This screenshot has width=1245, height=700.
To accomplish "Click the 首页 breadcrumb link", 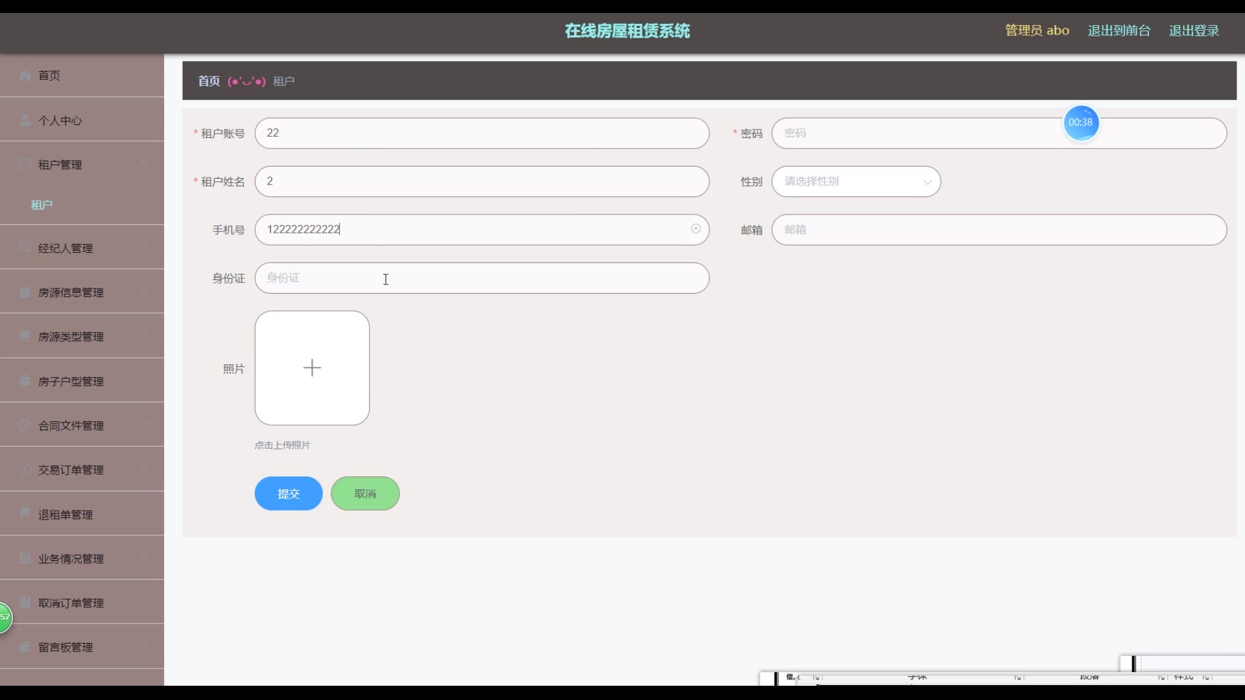I will click(209, 81).
